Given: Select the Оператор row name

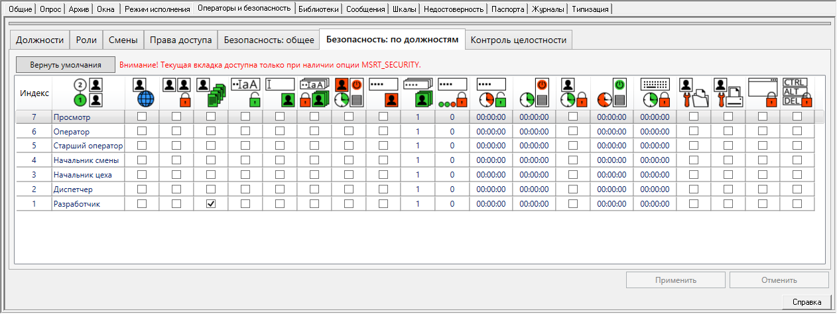Looking at the screenshot, I should tap(71, 132).
